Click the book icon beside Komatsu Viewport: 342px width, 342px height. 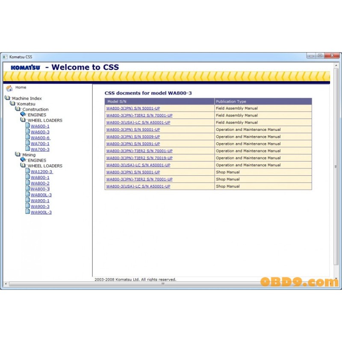click(13, 103)
